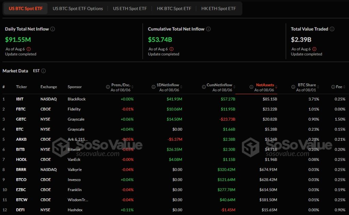This screenshot has width=349, height=215.
Task: Click info icon in BTC Share column header
Action: 293,87
